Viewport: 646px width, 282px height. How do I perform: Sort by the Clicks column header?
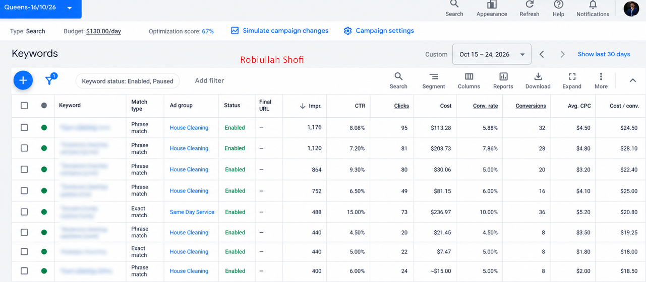[x=401, y=106]
